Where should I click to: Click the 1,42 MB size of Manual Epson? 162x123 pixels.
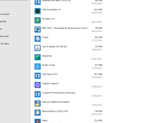tap(98, 111)
